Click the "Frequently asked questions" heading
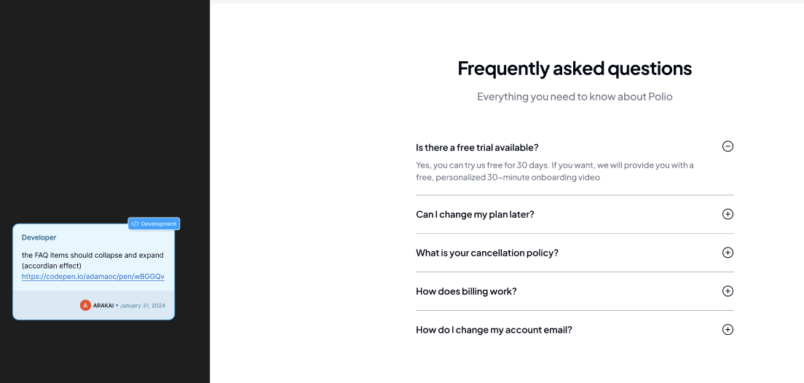Image resolution: width=804 pixels, height=383 pixels. pyautogui.click(x=575, y=68)
